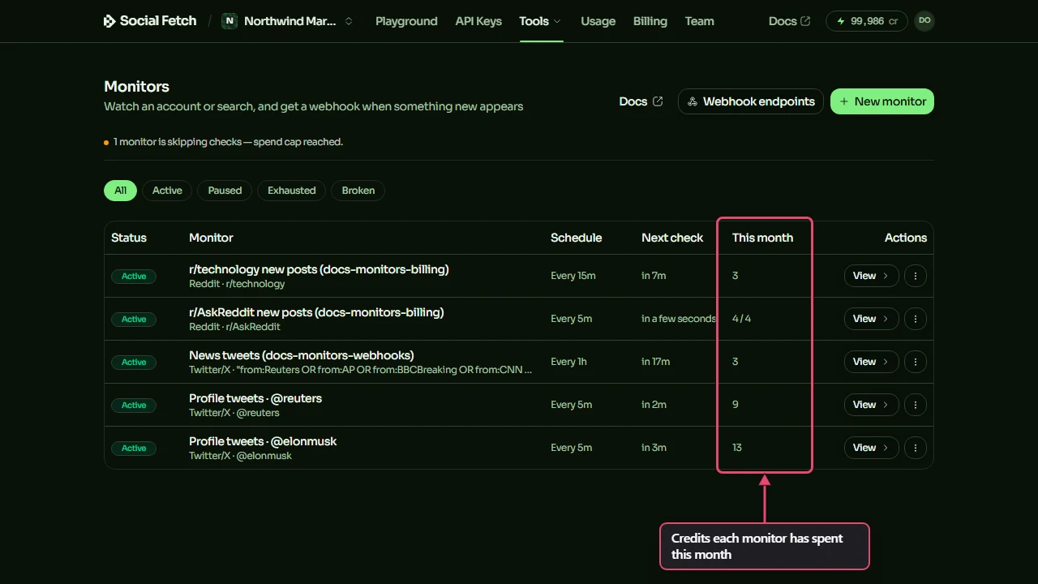
Task: Open the Monitors Docs link
Action: click(x=641, y=101)
